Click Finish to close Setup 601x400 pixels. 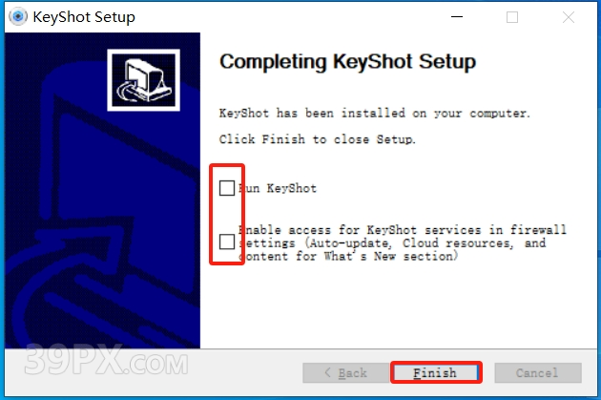click(x=436, y=372)
